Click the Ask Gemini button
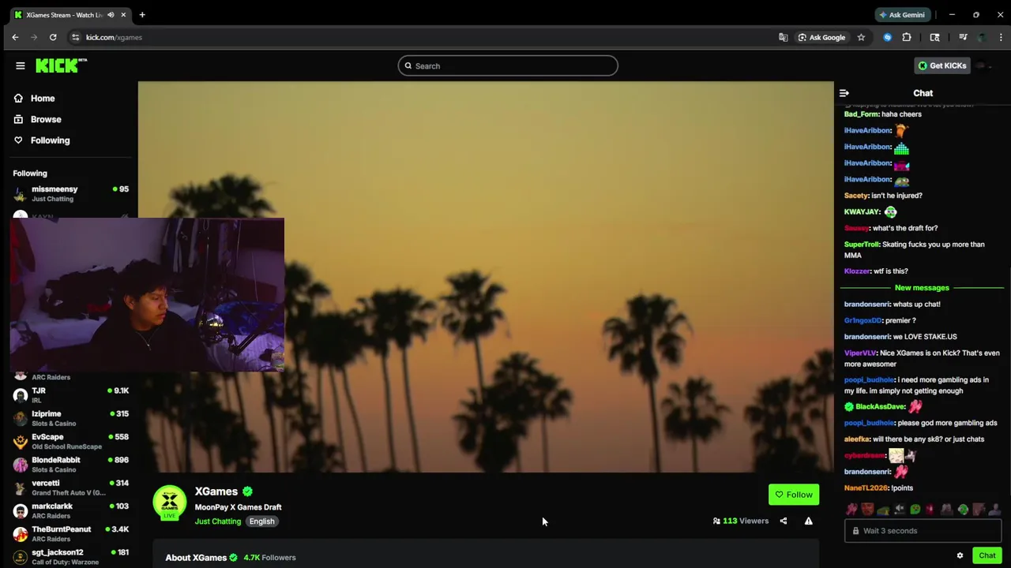 click(x=901, y=15)
